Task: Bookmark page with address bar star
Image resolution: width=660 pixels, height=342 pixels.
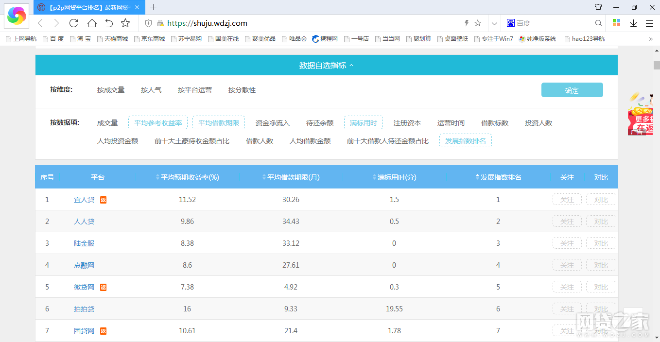Action: tap(478, 23)
